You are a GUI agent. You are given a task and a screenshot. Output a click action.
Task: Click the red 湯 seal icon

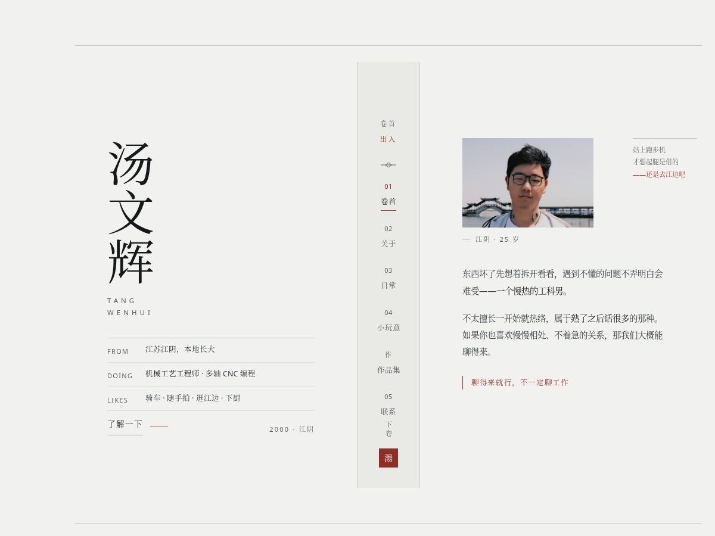point(388,458)
